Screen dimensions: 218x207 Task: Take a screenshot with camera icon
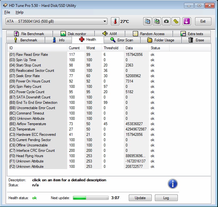166,21
